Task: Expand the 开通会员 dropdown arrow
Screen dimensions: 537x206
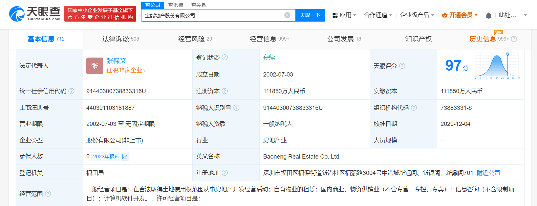Action: pyautogui.click(x=476, y=15)
